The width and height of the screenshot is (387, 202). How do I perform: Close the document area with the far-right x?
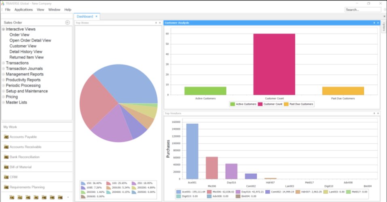pyautogui.click(x=384, y=16)
